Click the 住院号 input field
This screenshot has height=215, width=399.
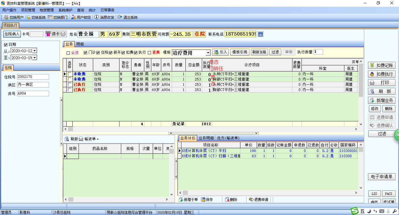[x=33, y=77]
